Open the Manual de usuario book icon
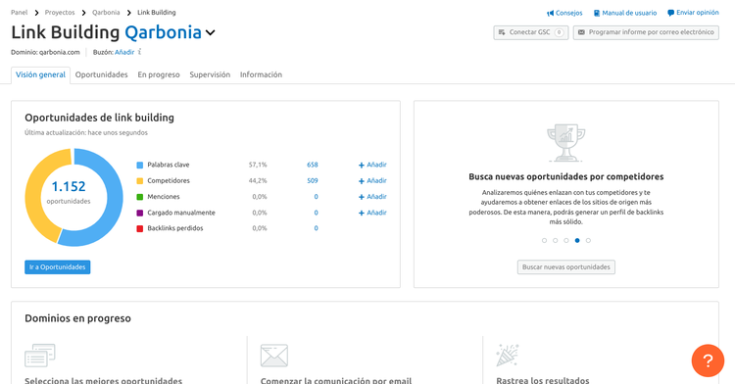Viewport: 735px width, 384px height. pyautogui.click(x=596, y=13)
